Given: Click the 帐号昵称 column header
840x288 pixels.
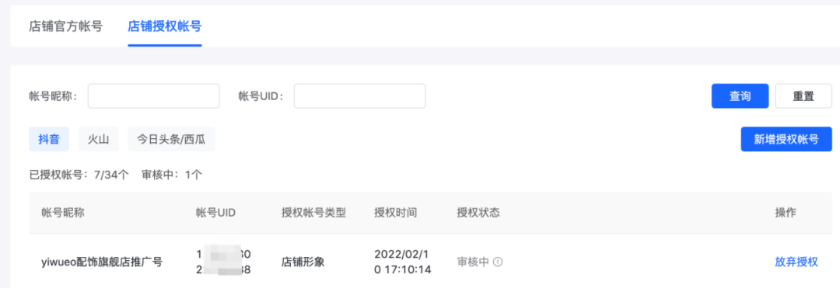Looking at the screenshot, I should 63,213.
